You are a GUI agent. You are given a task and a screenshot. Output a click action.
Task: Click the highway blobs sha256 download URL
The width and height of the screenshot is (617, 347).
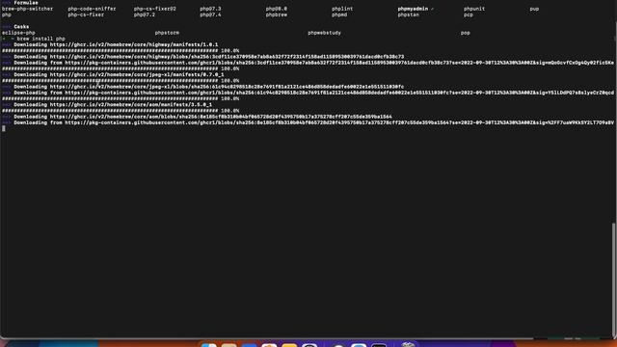(227, 57)
